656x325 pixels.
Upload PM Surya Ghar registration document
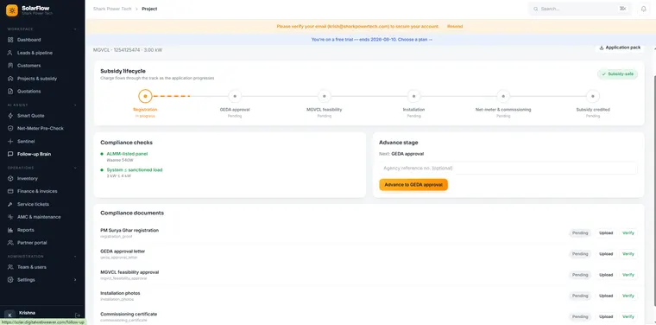click(x=606, y=233)
